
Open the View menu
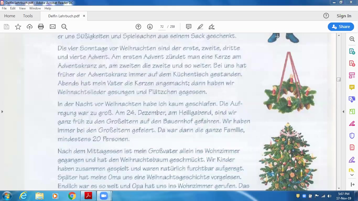22,8
